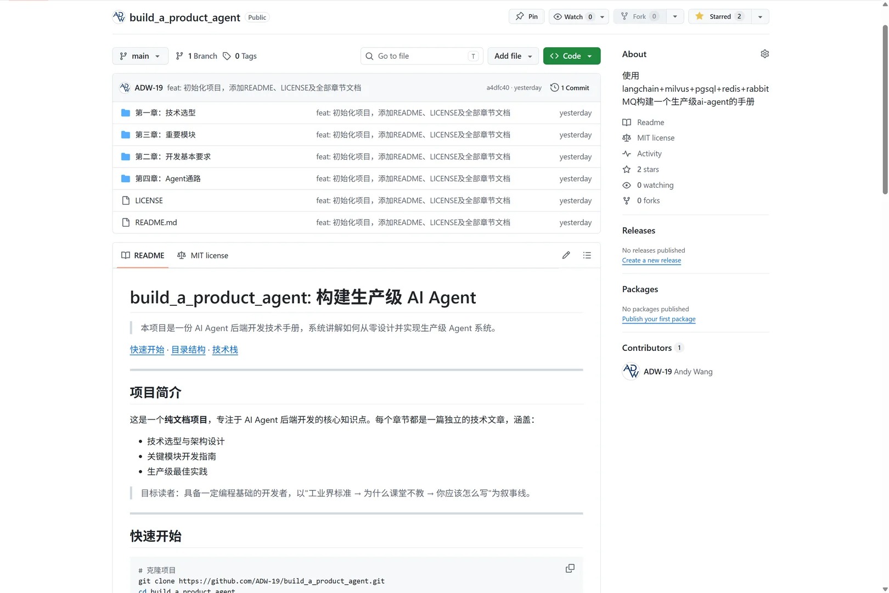Click the file icon next to README.md
Image resolution: width=889 pixels, height=593 pixels.
pyautogui.click(x=126, y=222)
